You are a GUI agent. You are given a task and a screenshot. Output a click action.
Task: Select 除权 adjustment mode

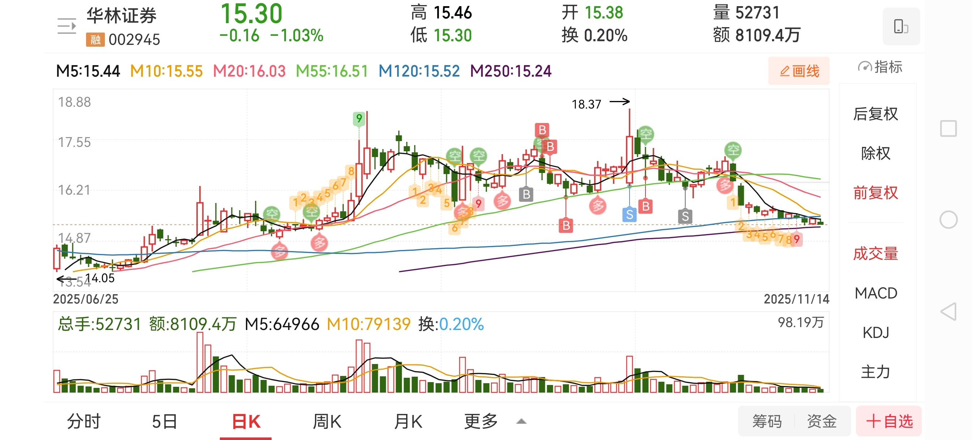point(875,153)
